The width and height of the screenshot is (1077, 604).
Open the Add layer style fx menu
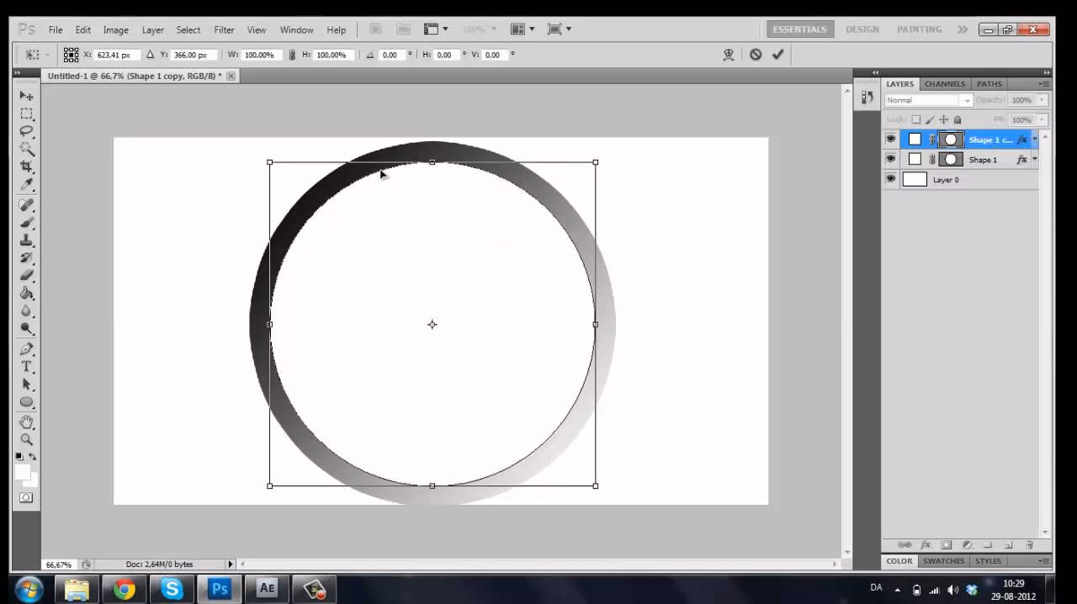(x=926, y=544)
